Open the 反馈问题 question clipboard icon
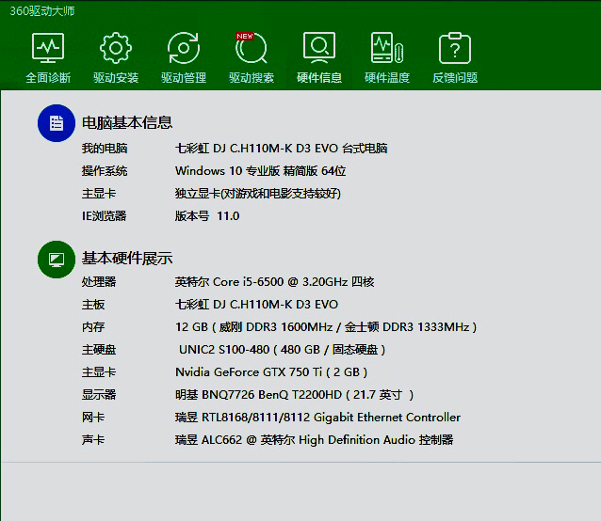601x521 pixels. point(455,48)
